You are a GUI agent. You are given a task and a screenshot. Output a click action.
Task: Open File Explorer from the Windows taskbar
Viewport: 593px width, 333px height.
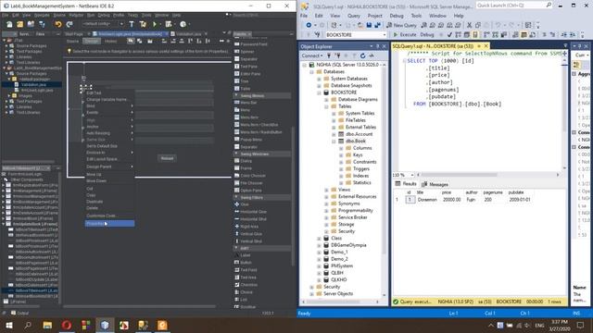pos(47,325)
